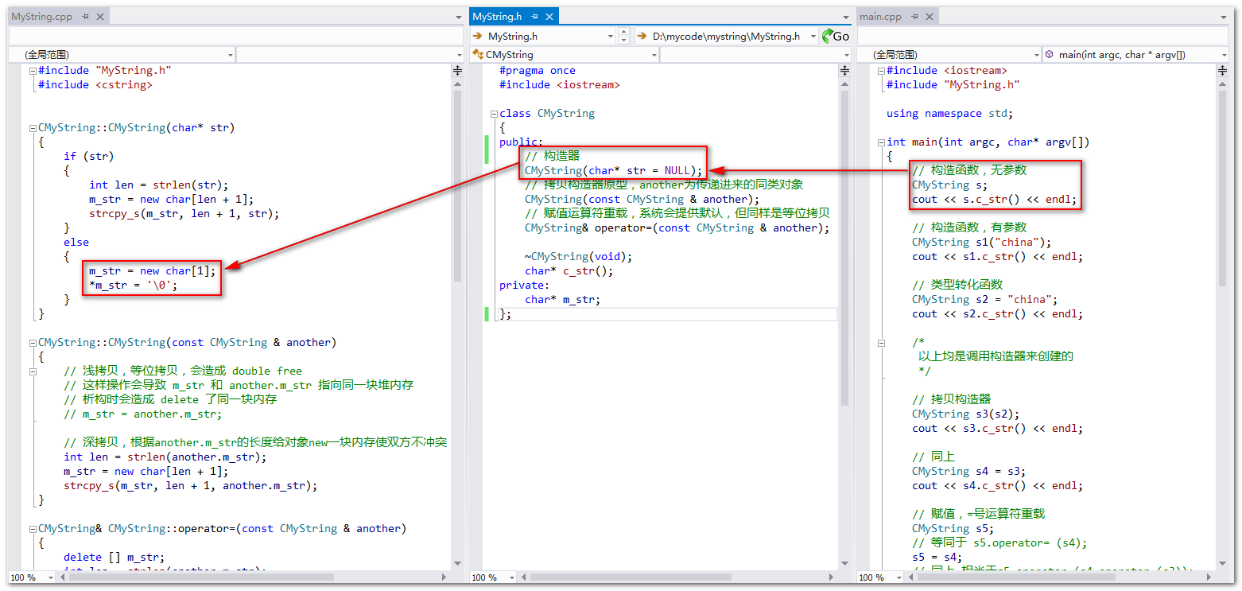Image resolution: width=1242 pixels, height=591 pixels.
Task: Open the MyString.h file navigation dropdown
Action: coord(543,36)
